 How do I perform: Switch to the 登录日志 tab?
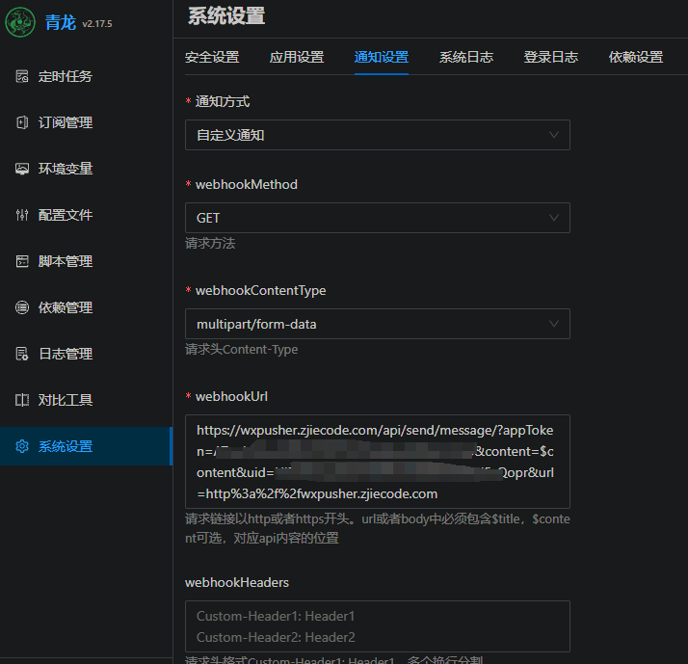pos(550,57)
